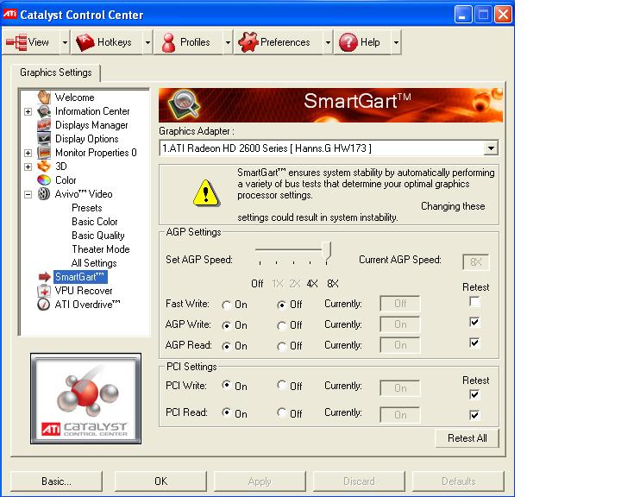Set AGP Speed slider to 4X tick
621x497 pixels.
pos(310,262)
